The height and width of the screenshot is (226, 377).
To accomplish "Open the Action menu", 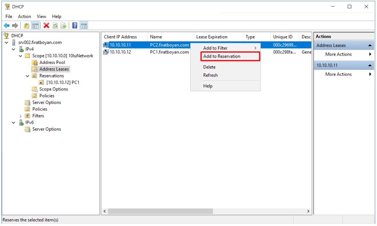I will (24, 17).
